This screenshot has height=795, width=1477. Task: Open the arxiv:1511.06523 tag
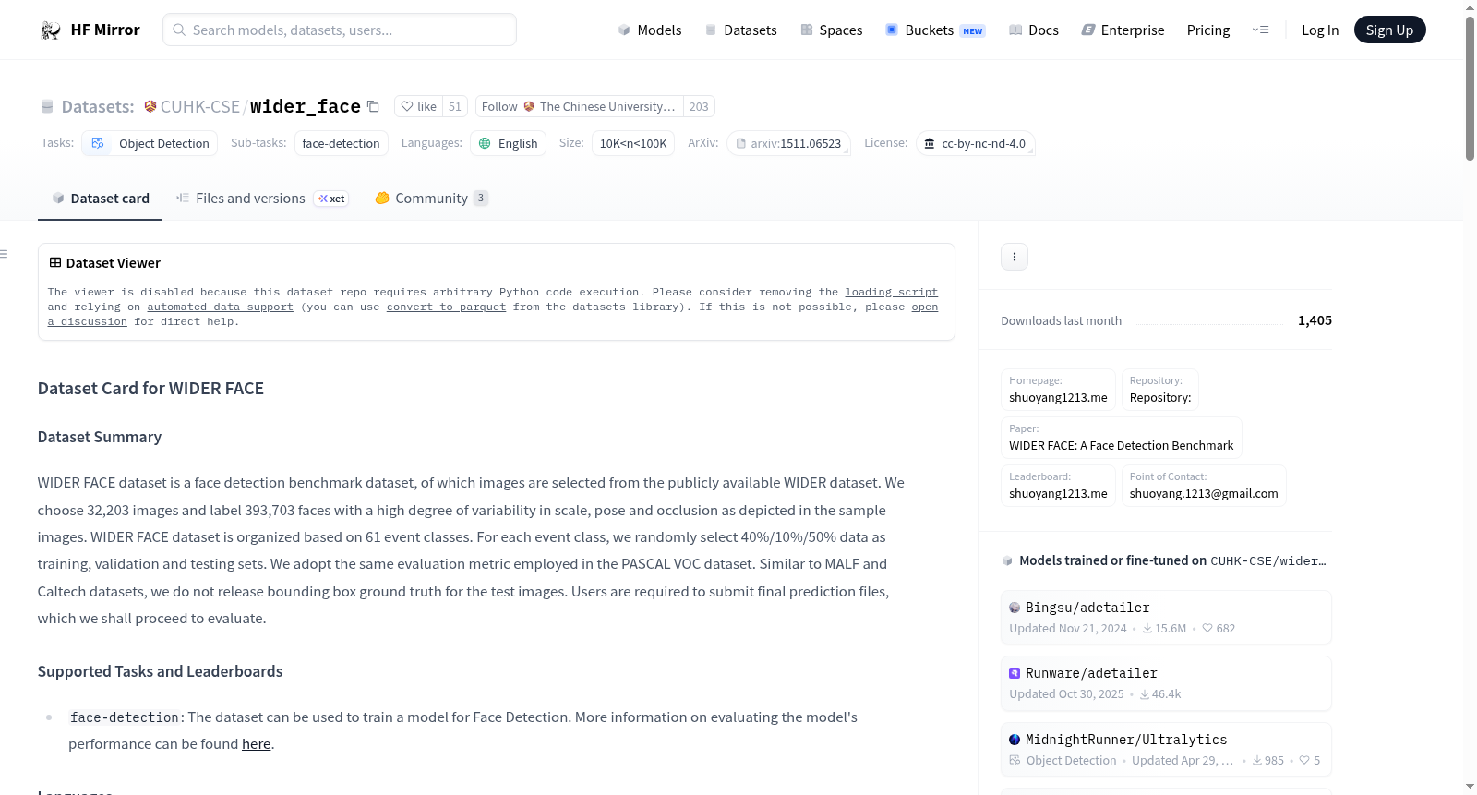(788, 143)
